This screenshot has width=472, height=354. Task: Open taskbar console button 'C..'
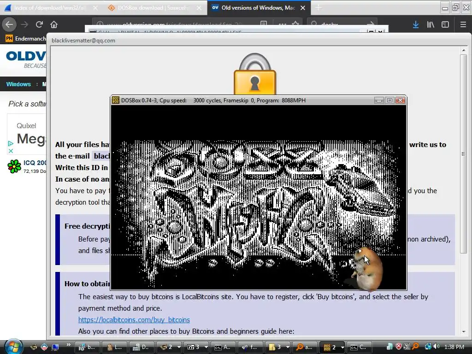[360, 347]
